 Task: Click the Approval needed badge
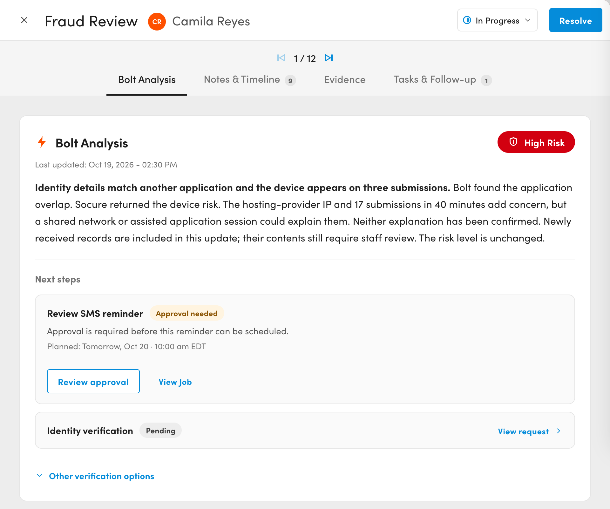(187, 313)
